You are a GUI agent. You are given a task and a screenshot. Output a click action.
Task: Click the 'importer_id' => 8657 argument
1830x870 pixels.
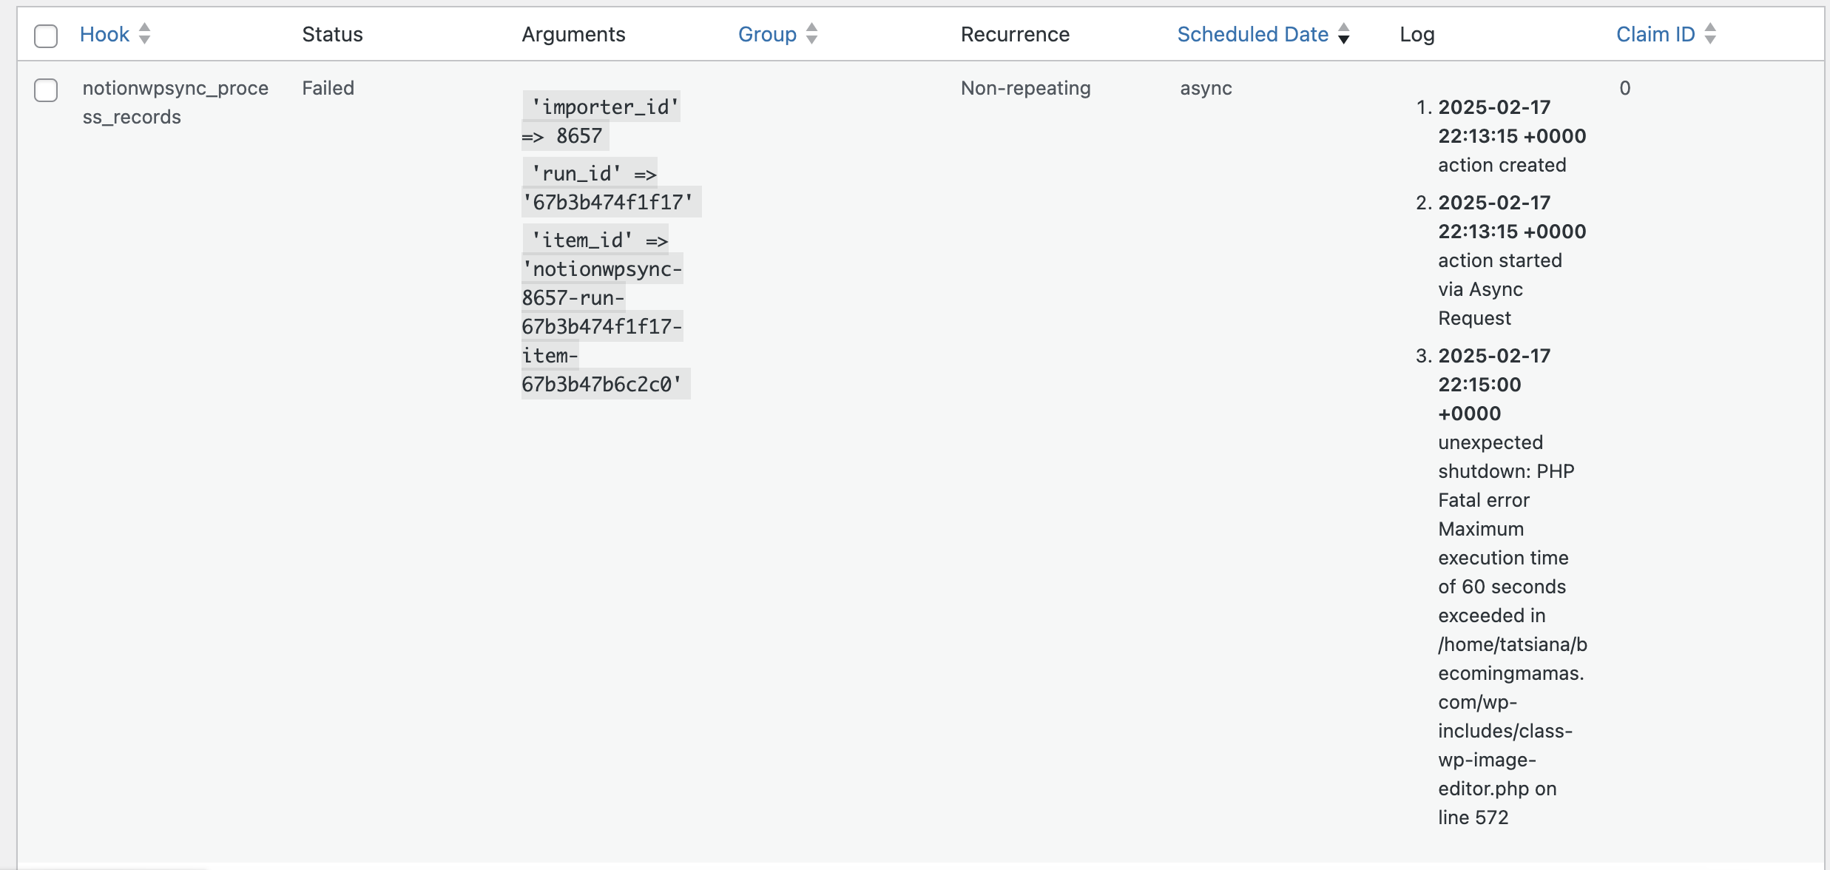(601, 121)
